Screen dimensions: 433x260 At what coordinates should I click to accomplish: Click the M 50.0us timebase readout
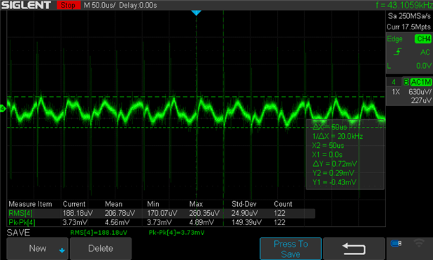99,5
